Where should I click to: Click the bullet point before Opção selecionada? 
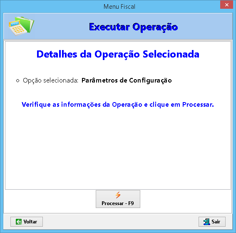click(17, 81)
